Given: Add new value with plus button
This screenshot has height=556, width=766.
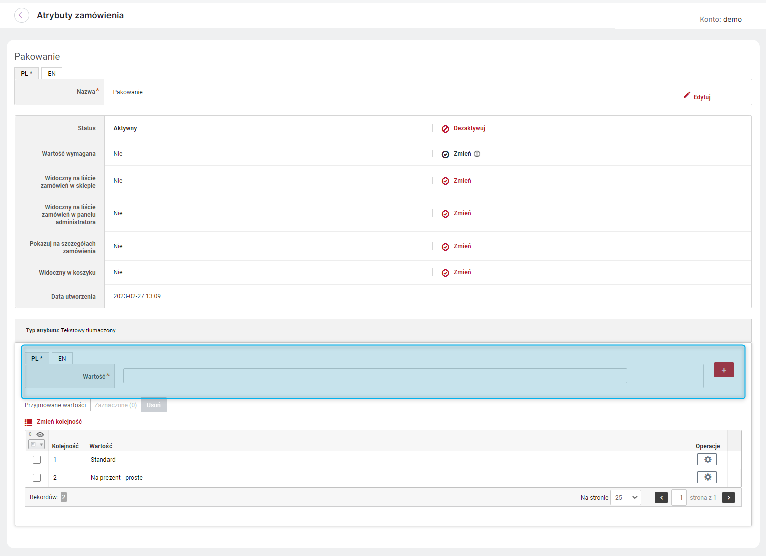Looking at the screenshot, I should (x=724, y=370).
